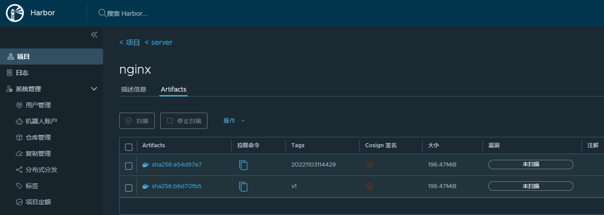Collapse 系统管理 section with chevron
Screen dimensions: 604x215
tap(94, 89)
